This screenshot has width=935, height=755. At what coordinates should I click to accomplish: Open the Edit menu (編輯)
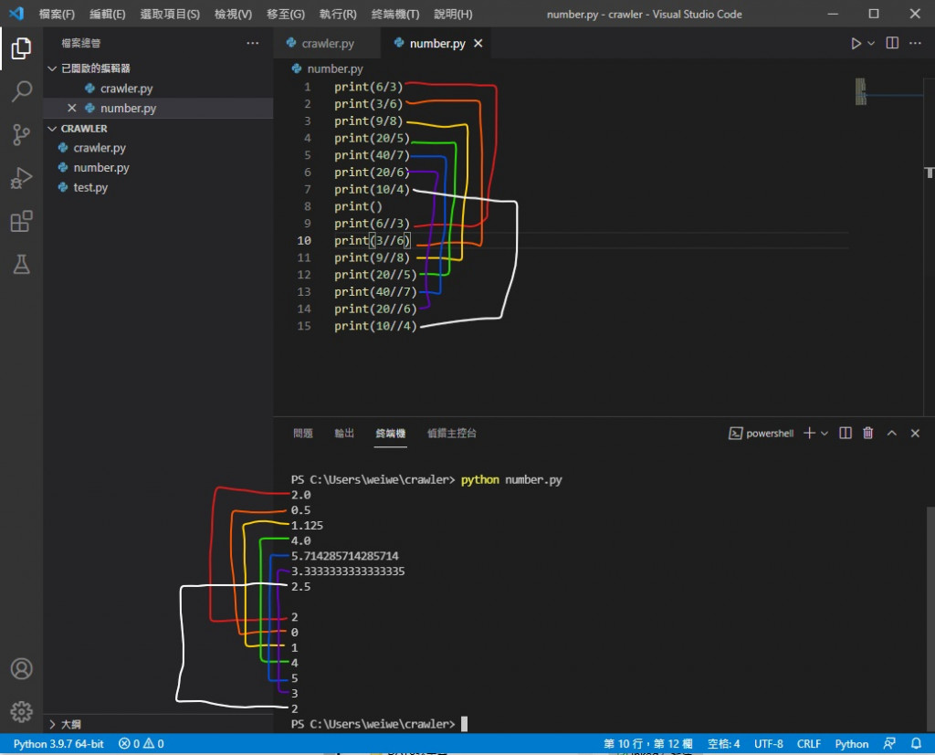pyautogui.click(x=108, y=14)
